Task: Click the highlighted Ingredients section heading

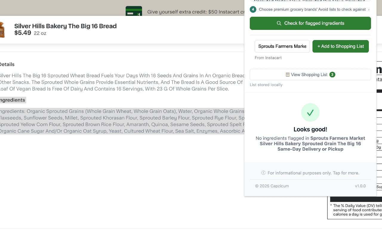Action: pyautogui.click(x=12, y=100)
